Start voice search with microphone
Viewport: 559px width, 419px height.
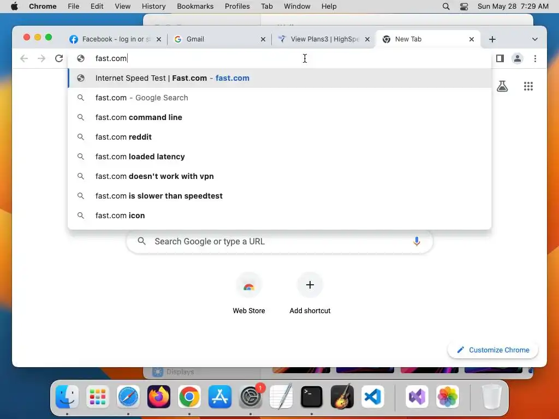417,241
